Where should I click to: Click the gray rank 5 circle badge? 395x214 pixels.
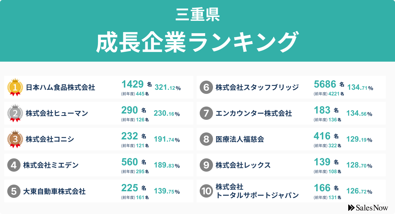tap(14, 191)
